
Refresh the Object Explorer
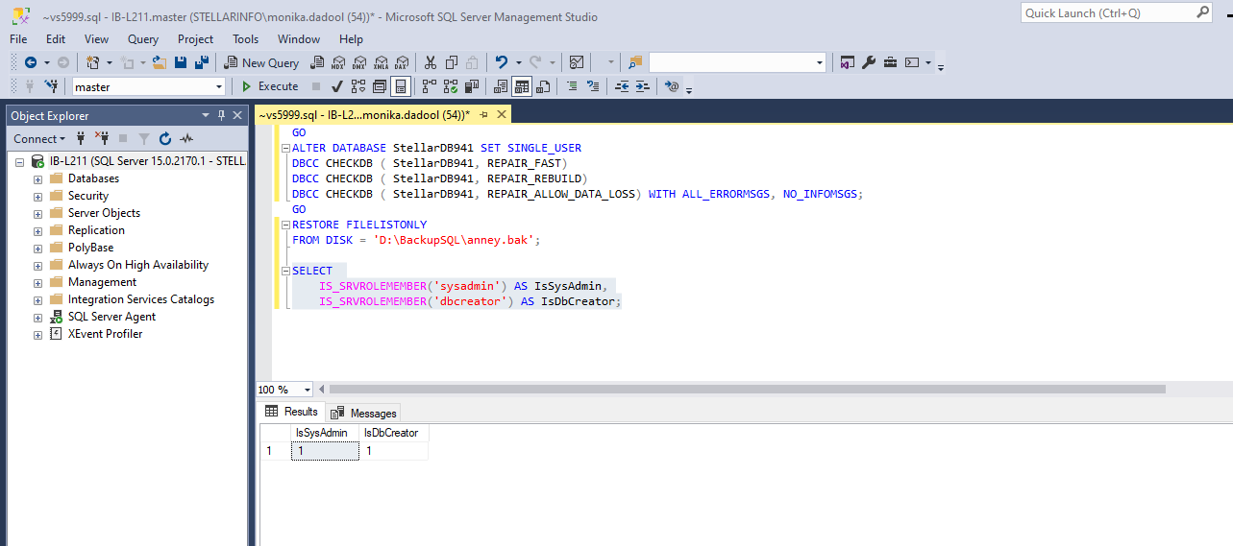(165, 139)
